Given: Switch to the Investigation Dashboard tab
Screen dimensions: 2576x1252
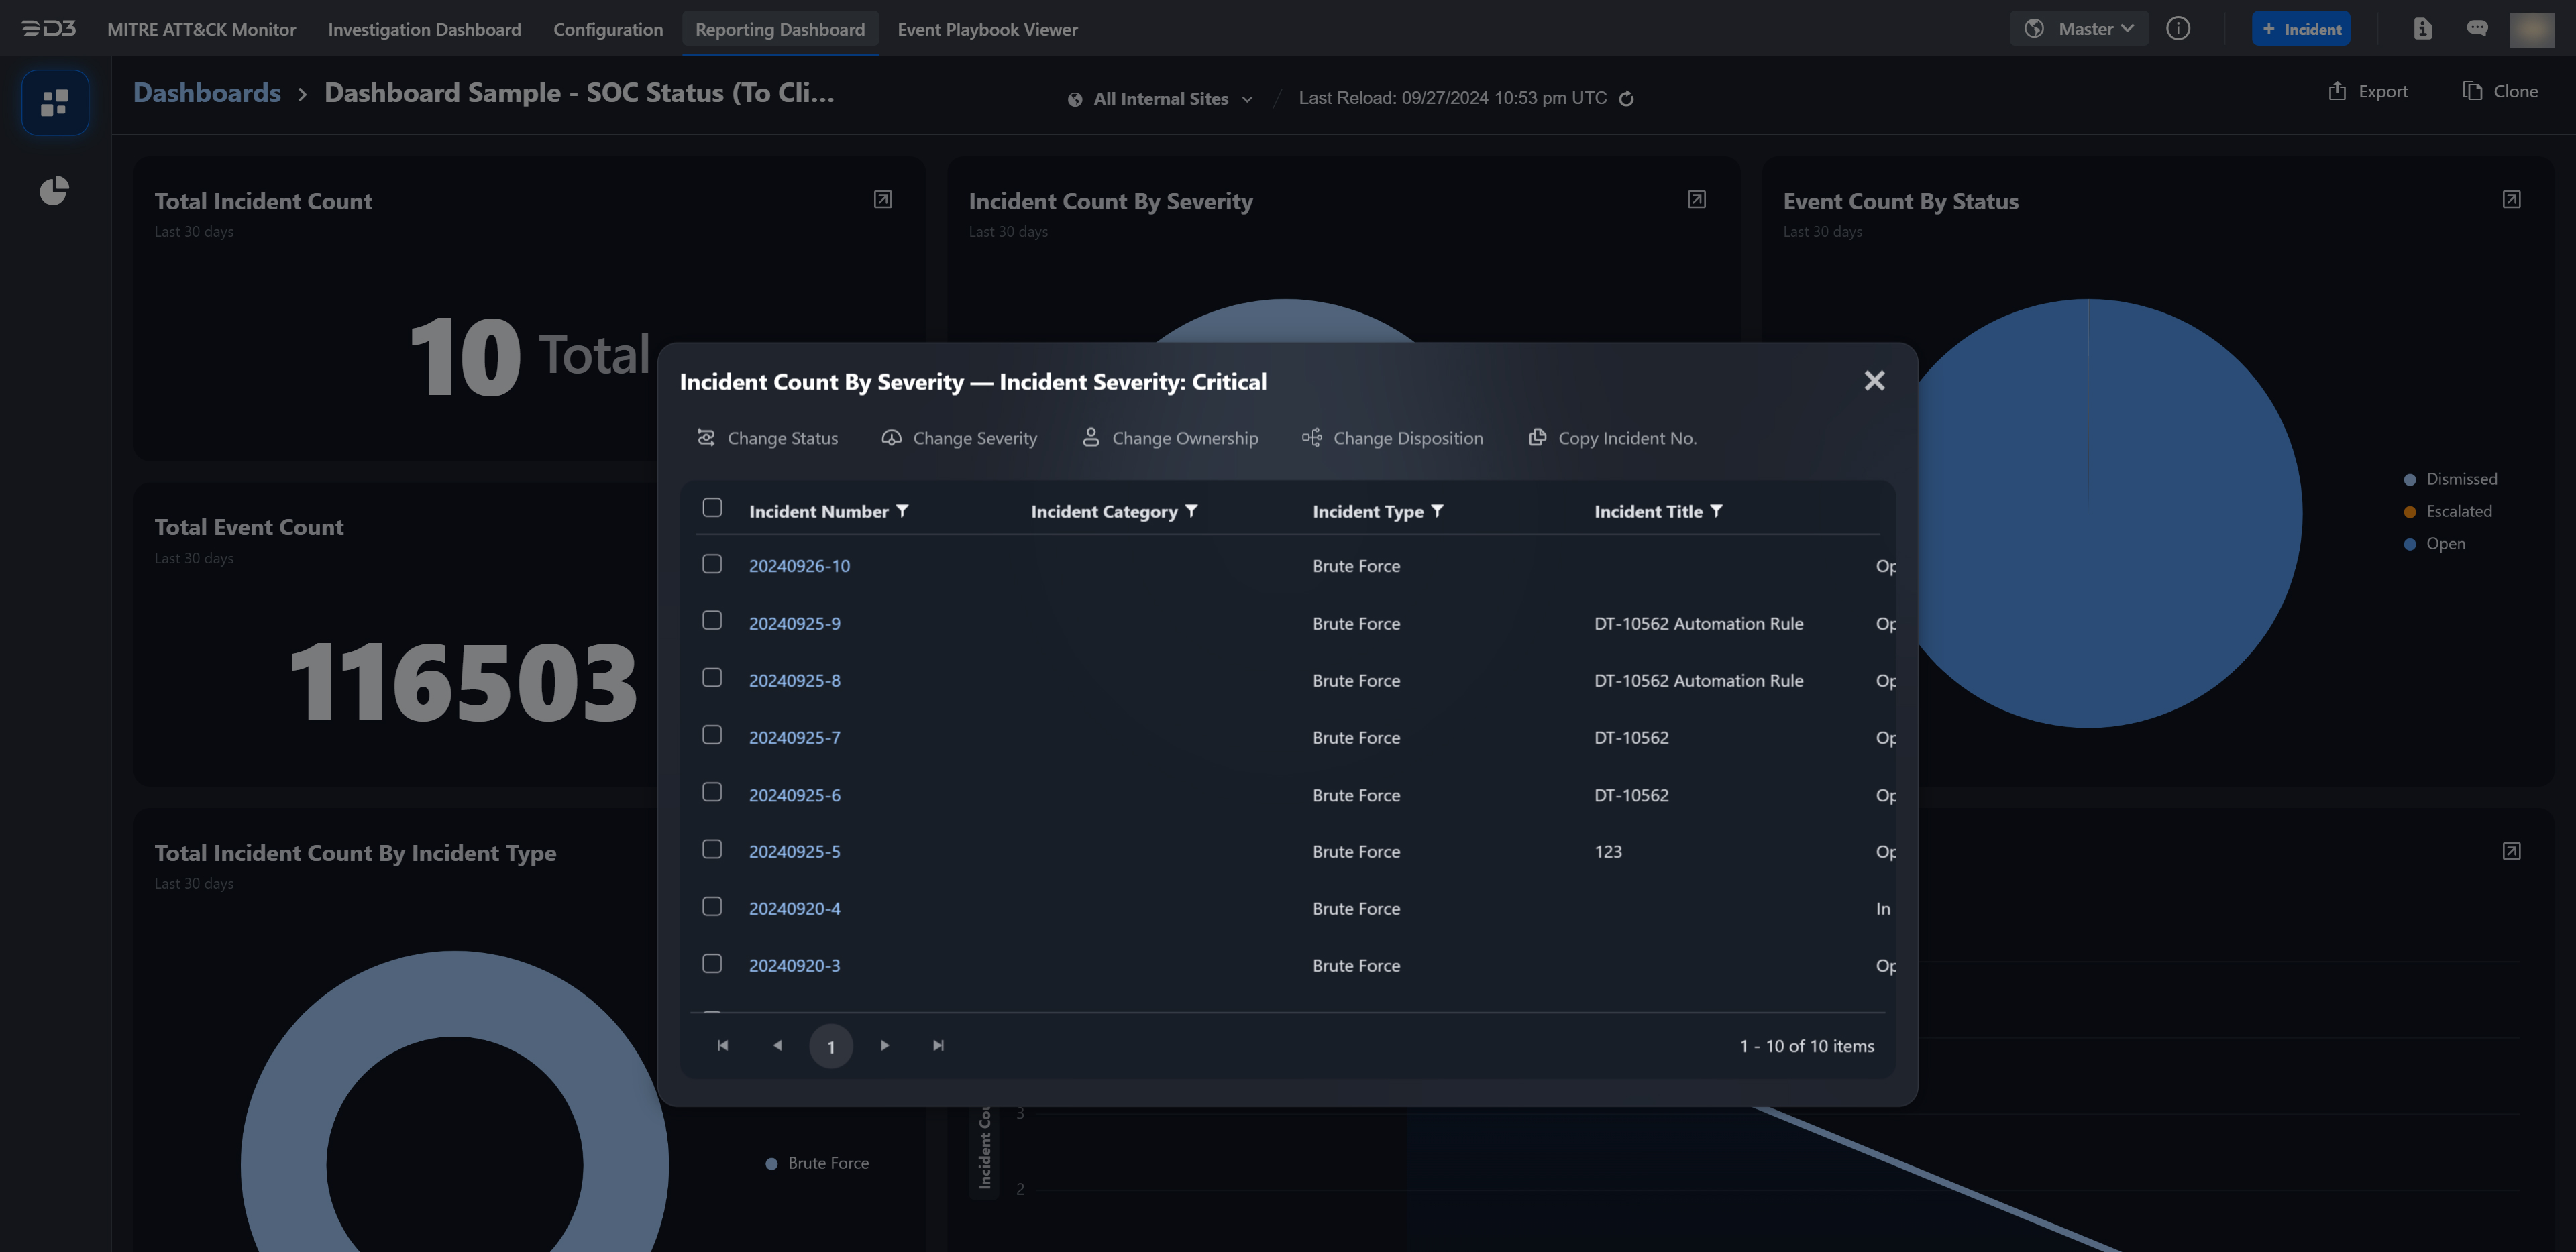Looking at the screenshot, I should point(424,29).
